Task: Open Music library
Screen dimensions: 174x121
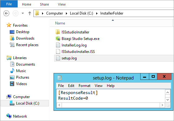Action: tap(21, 71)
